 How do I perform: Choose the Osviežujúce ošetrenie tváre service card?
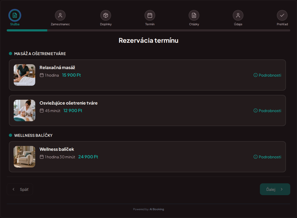pos(147,110)
